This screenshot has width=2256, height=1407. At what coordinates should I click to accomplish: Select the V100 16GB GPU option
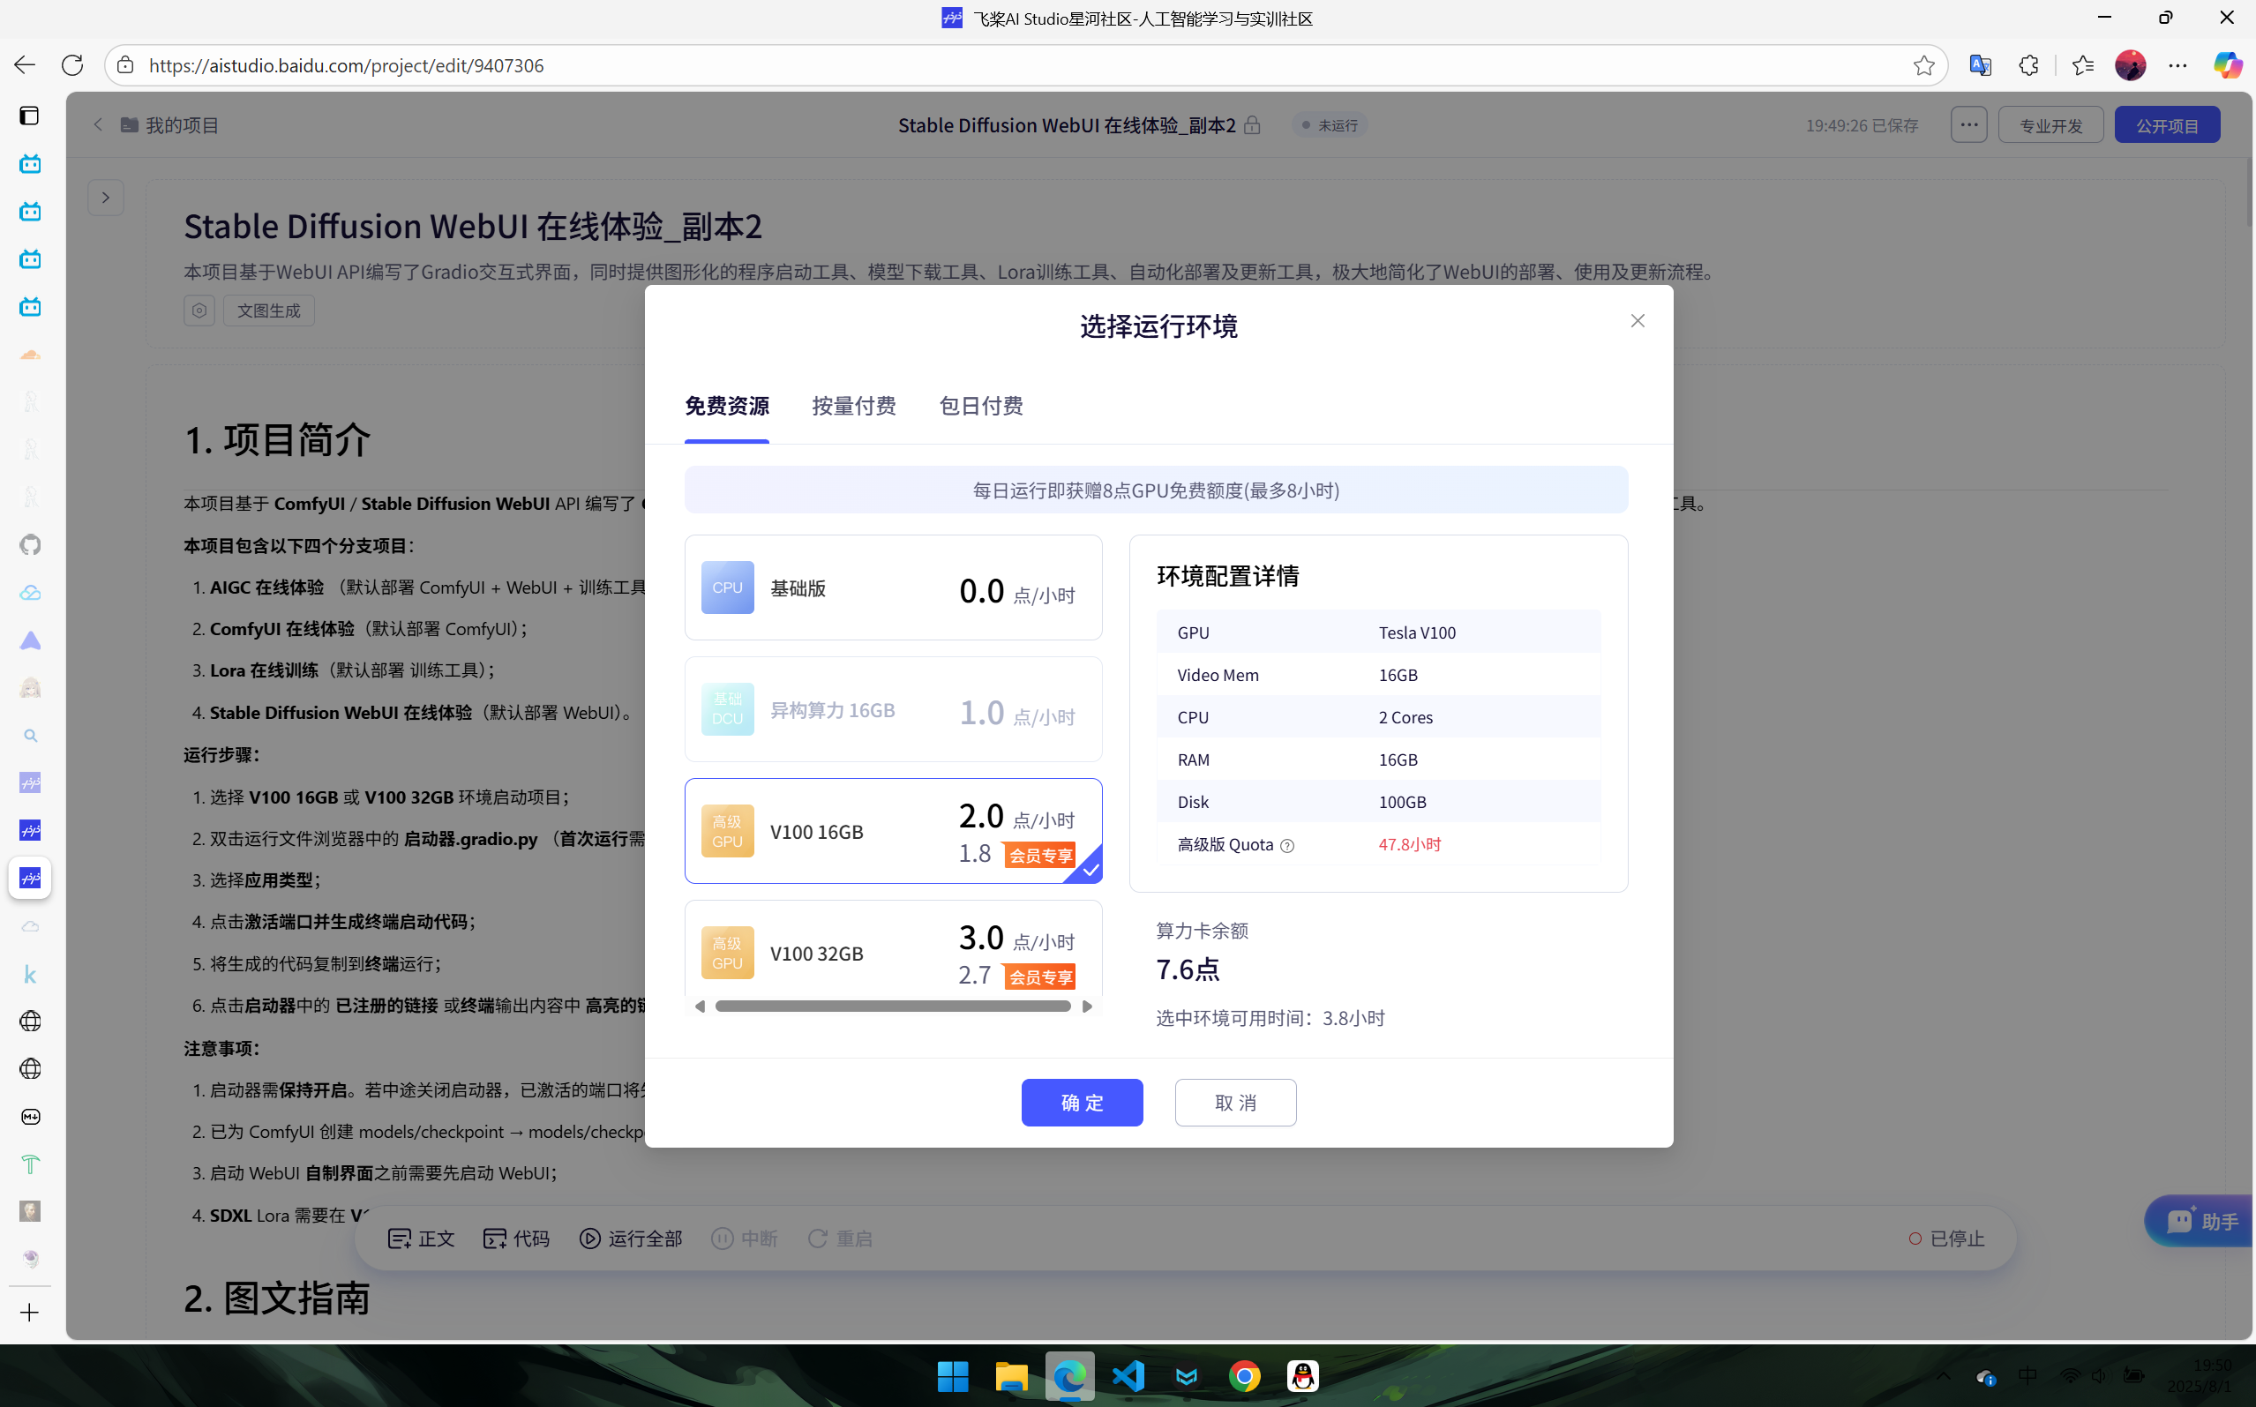(893, 831)
